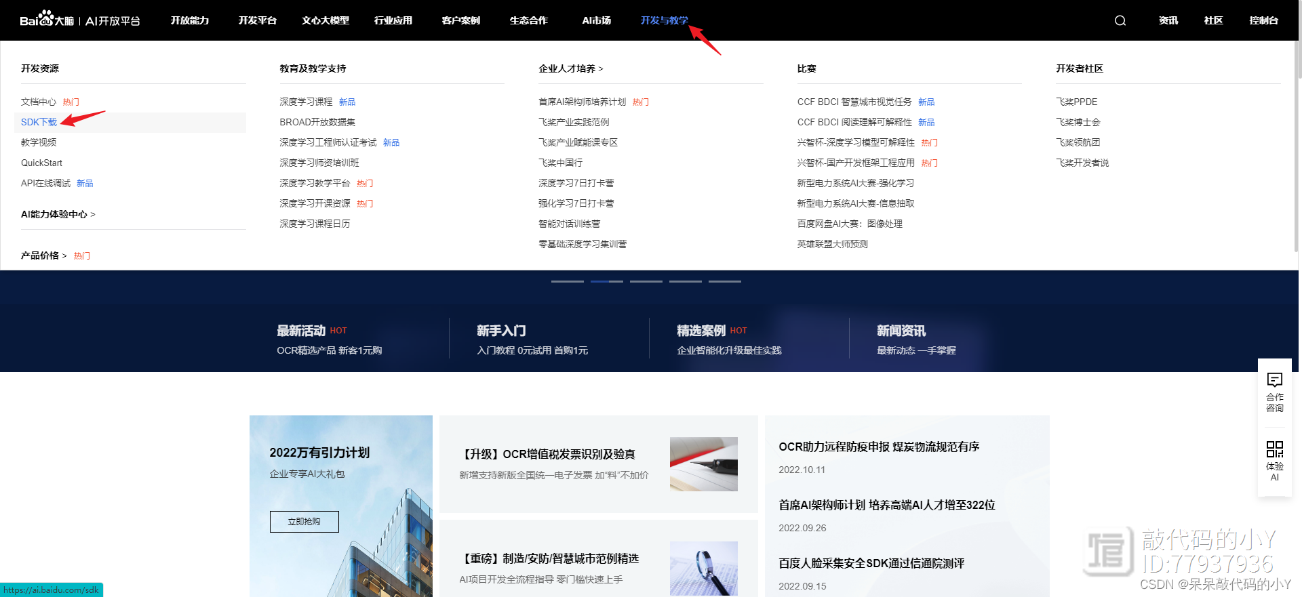Open 飞桨中国行 link
The width and height of the screenshot is (1302, 597).
561,163
